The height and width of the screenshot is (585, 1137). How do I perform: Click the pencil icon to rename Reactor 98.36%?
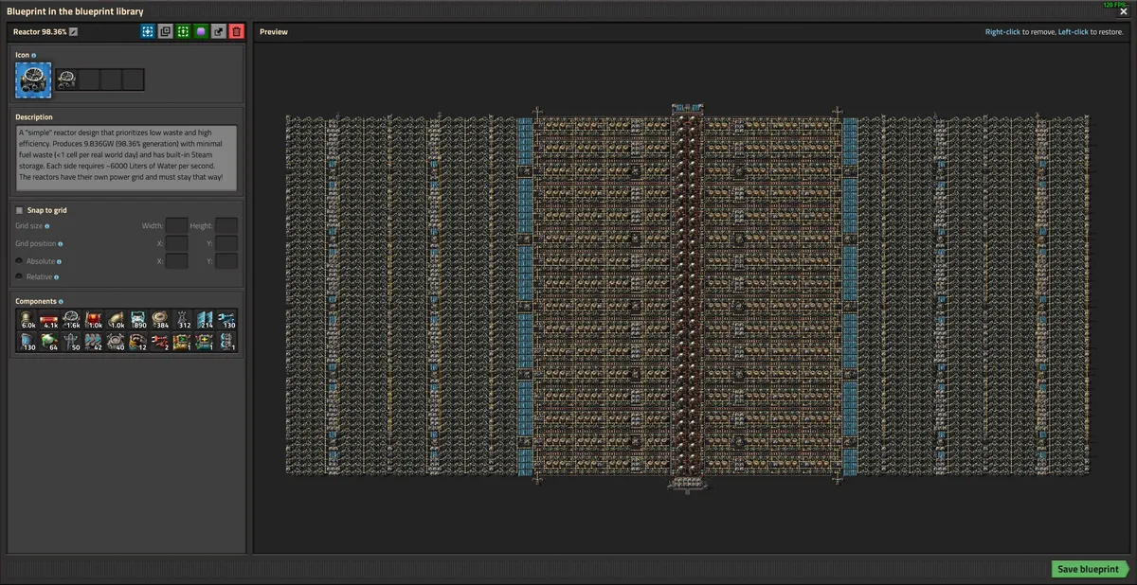74,31
